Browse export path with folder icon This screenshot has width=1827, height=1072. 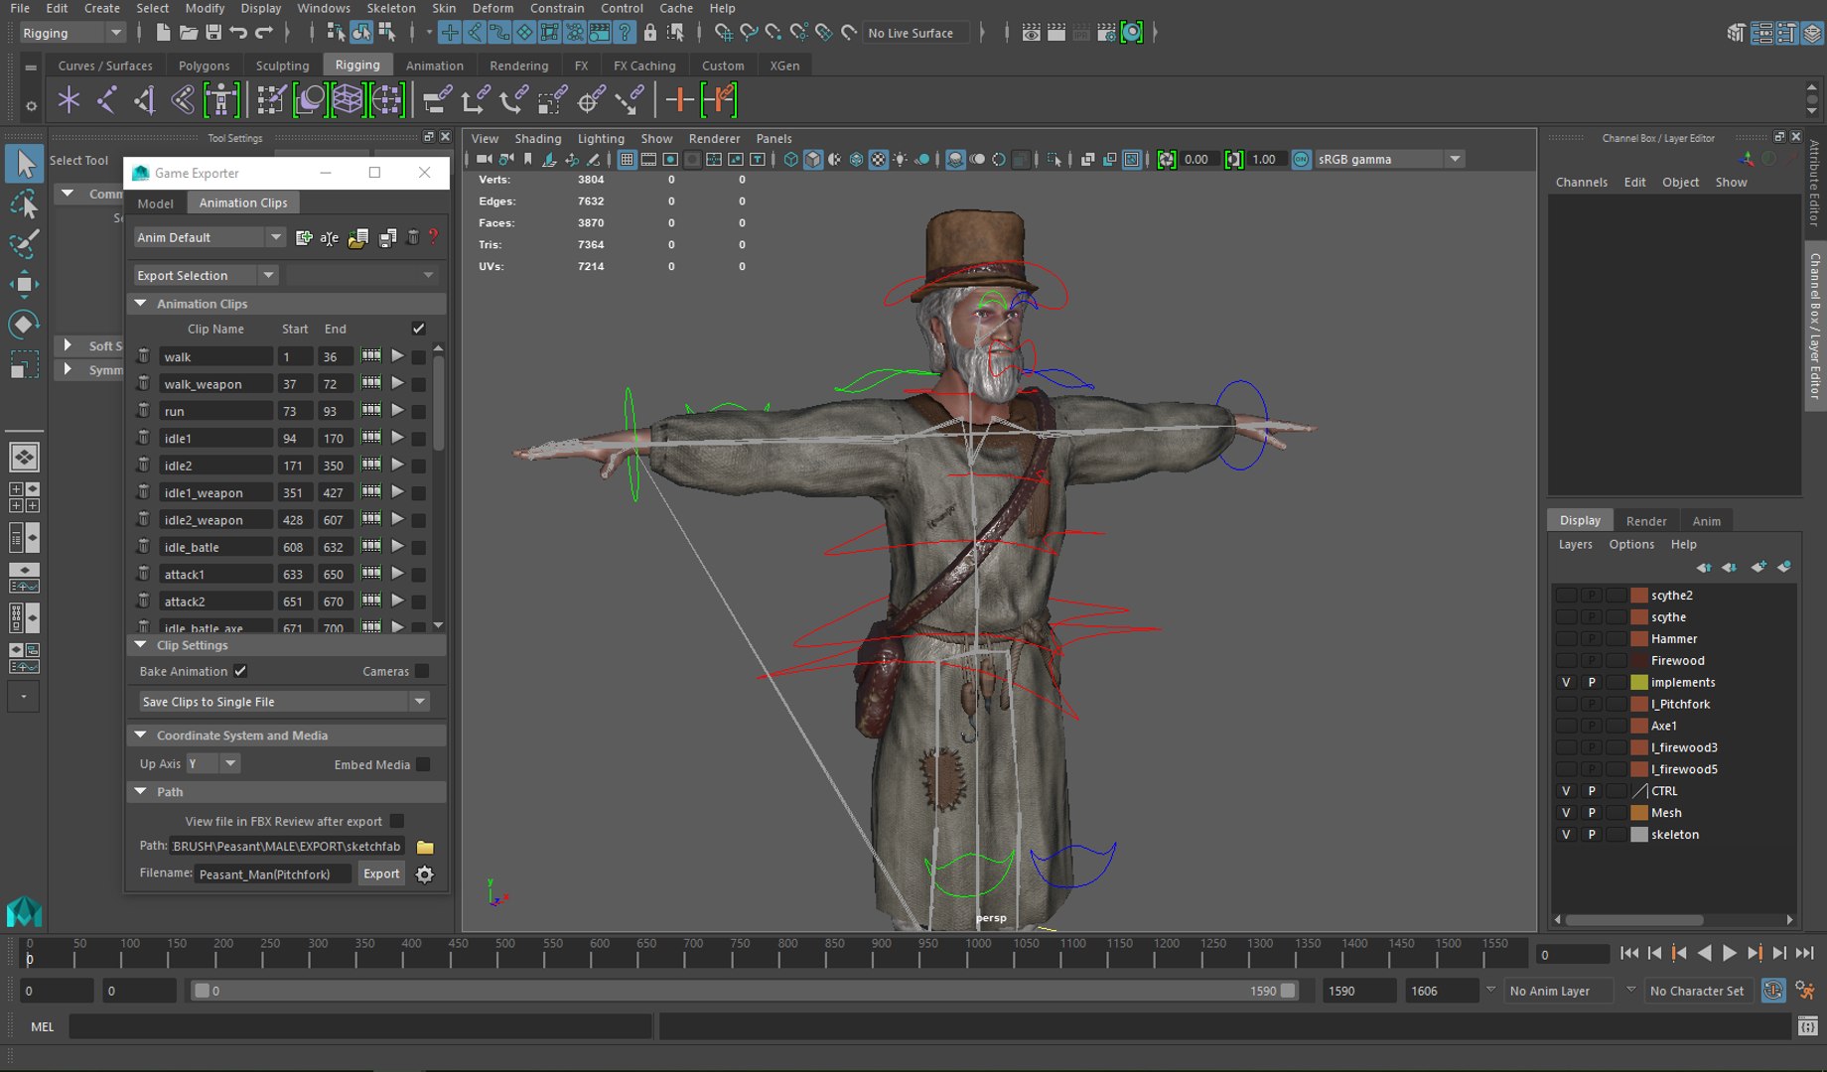point(425,847)
